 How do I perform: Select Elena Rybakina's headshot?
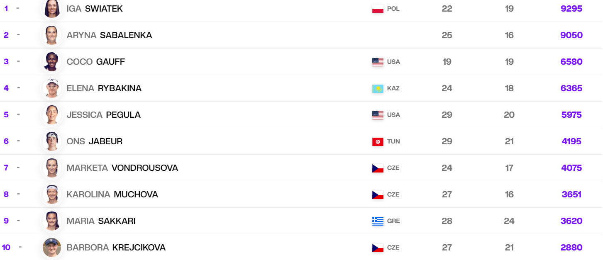[x=52, y=88]
